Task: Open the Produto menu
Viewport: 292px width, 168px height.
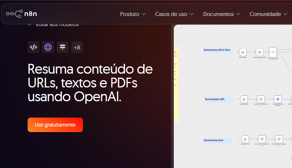Action: (133, 14)
